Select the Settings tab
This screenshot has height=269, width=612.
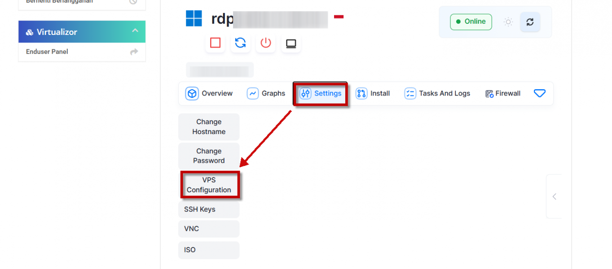click(x=321, y=93)
